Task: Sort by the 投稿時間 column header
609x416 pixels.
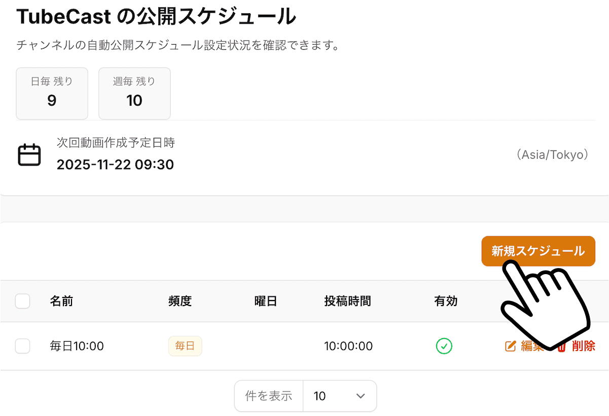Action: click(348, 300)
